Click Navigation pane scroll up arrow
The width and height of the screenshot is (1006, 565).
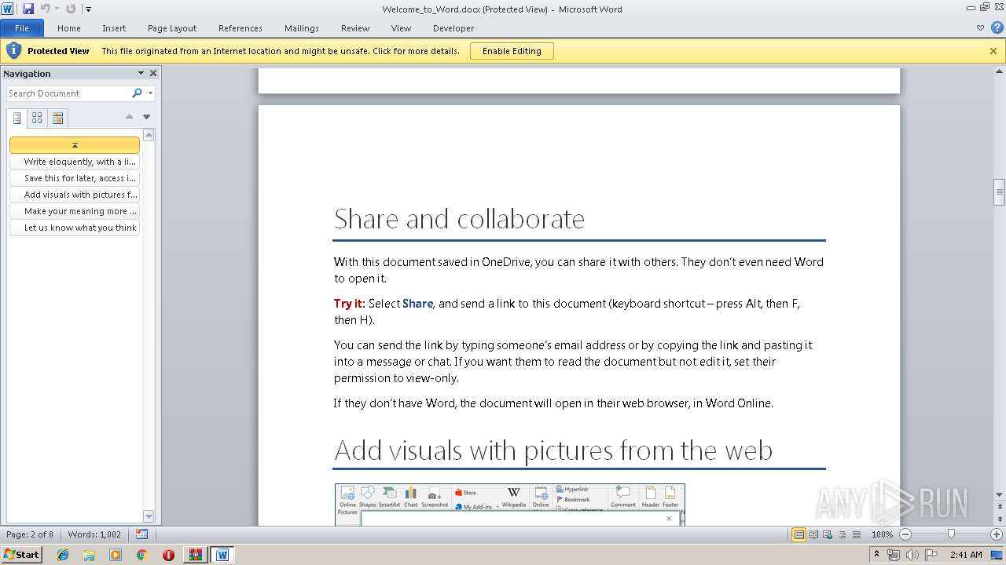click(149, 135)
